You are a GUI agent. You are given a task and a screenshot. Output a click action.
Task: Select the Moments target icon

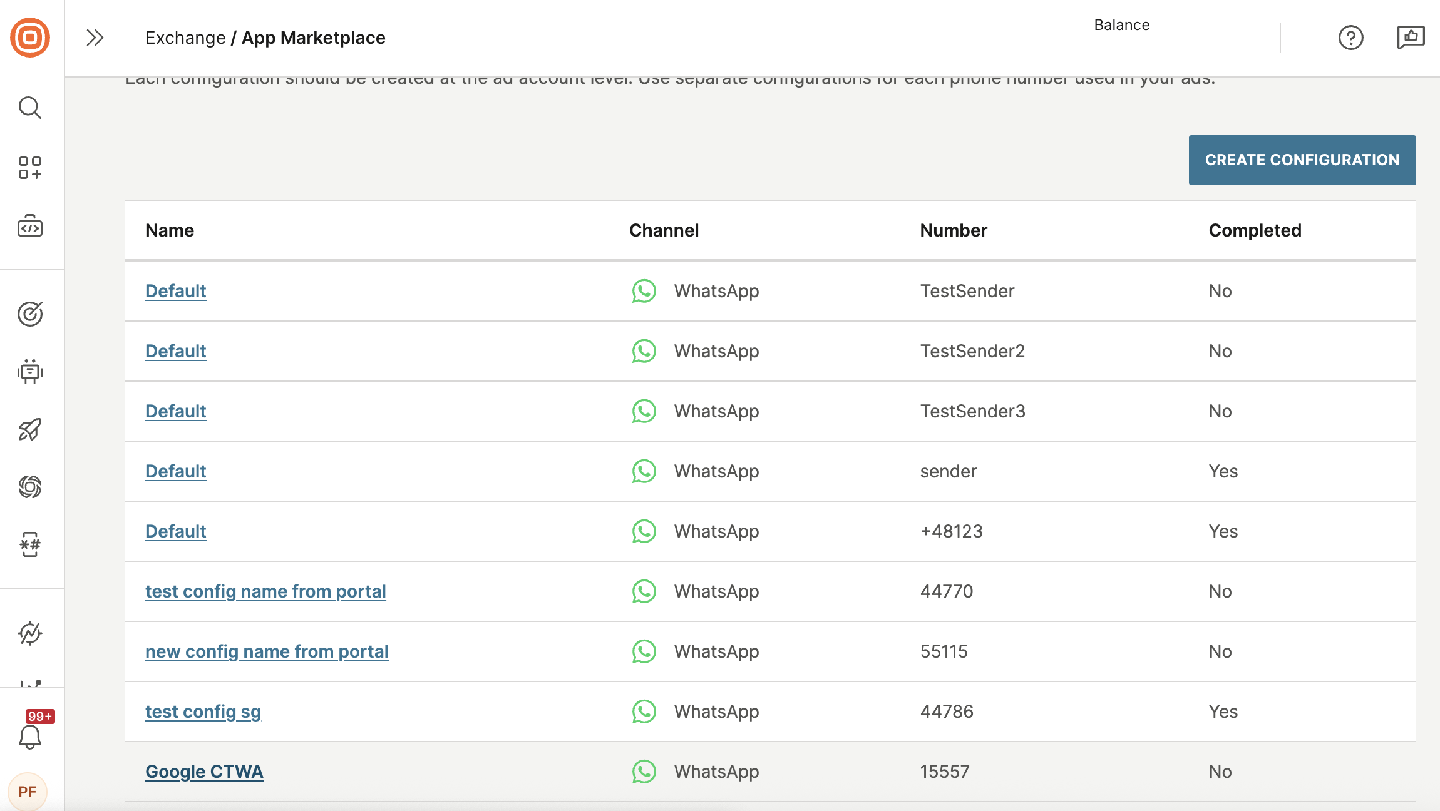[x=30, y=314]
